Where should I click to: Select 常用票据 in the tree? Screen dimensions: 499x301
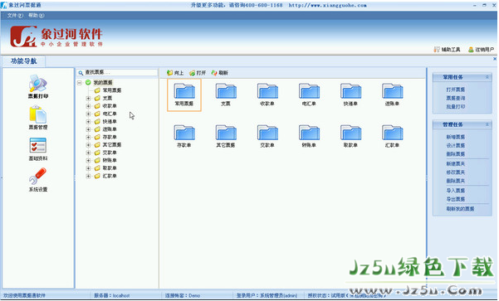point(112,90)
